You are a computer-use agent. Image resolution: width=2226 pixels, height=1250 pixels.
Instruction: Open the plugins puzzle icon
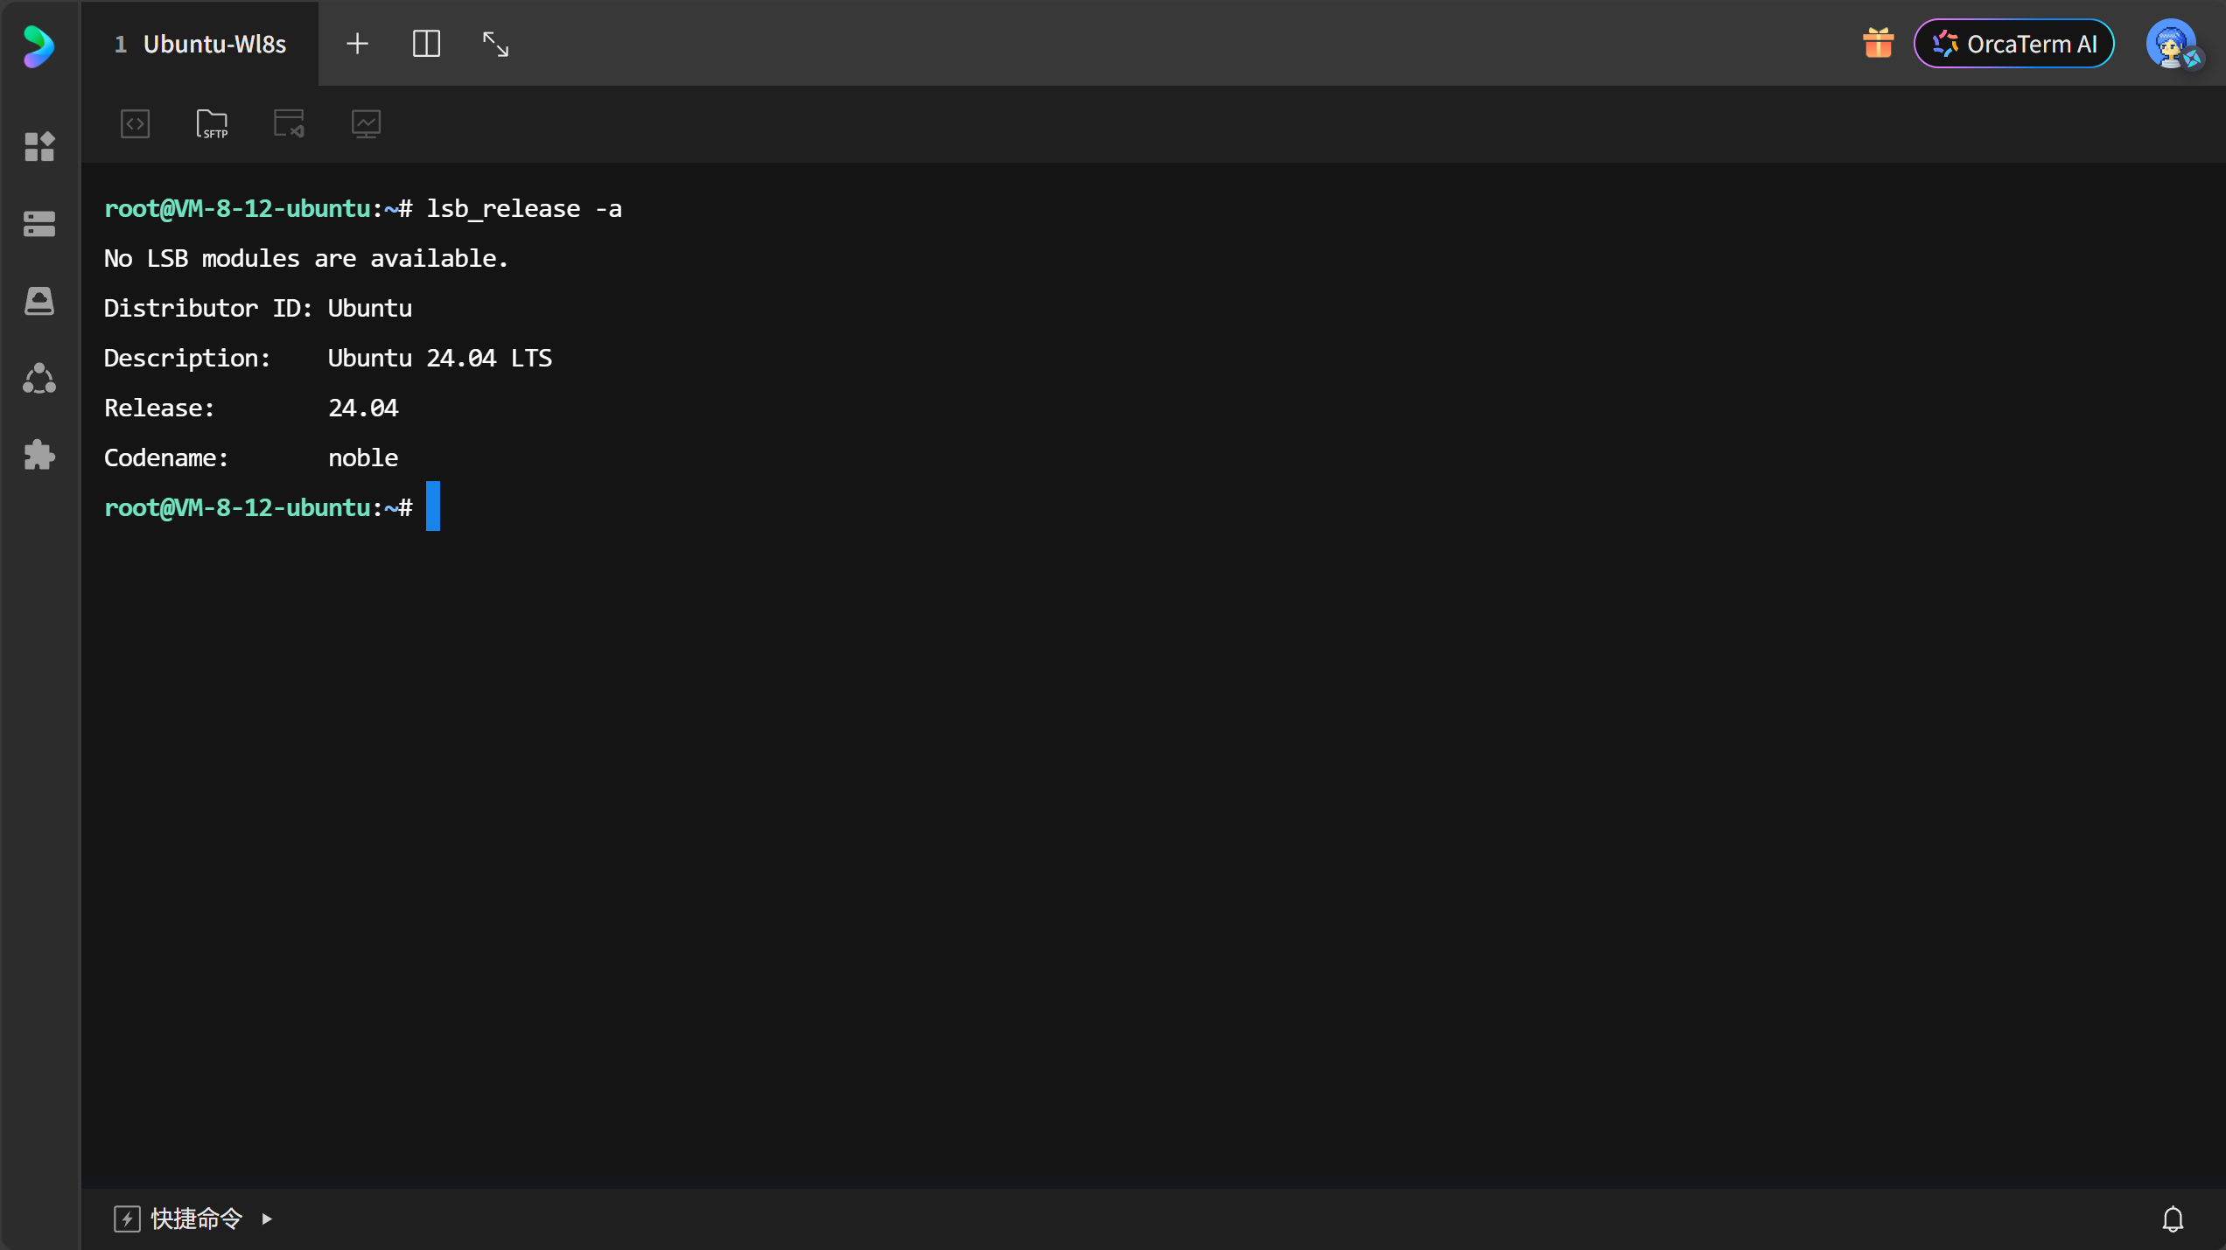coord(39,455)
